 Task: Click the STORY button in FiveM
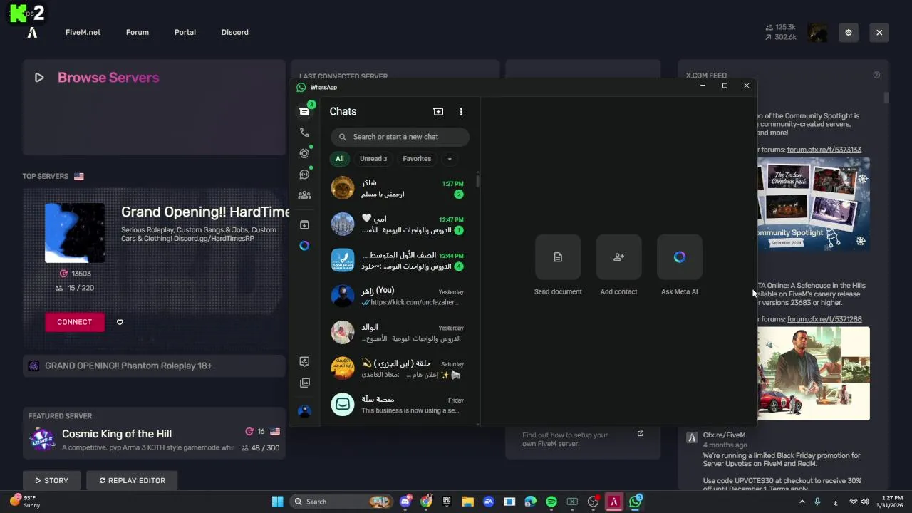point(52,480)
